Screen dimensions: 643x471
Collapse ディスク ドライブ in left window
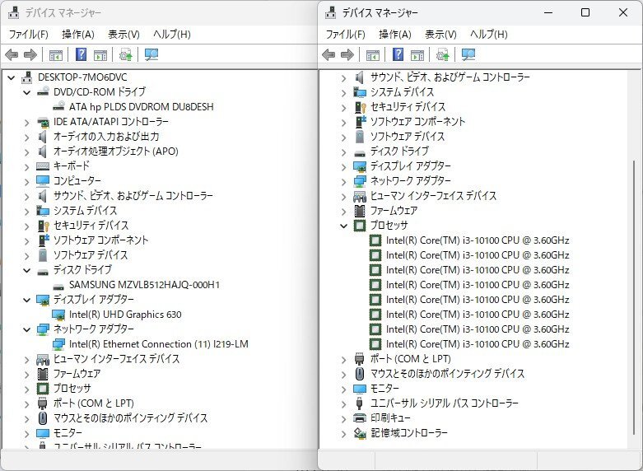click(x=27, y=270)
